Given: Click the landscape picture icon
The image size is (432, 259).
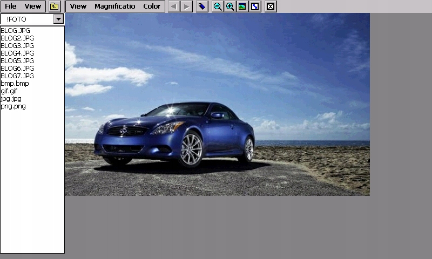Looking at the screenshot, I should pyautogui.click(x=242, y=6).
